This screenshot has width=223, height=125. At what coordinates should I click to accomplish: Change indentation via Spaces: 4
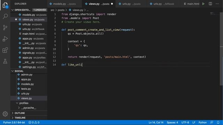click(x=172, y=122)
